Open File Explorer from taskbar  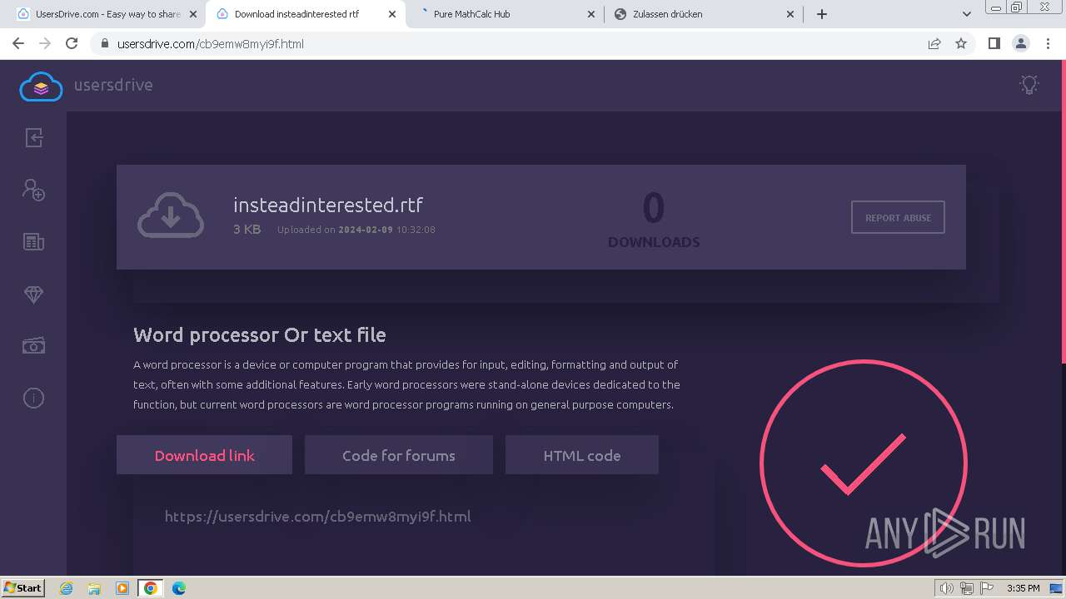coord(94,588)
